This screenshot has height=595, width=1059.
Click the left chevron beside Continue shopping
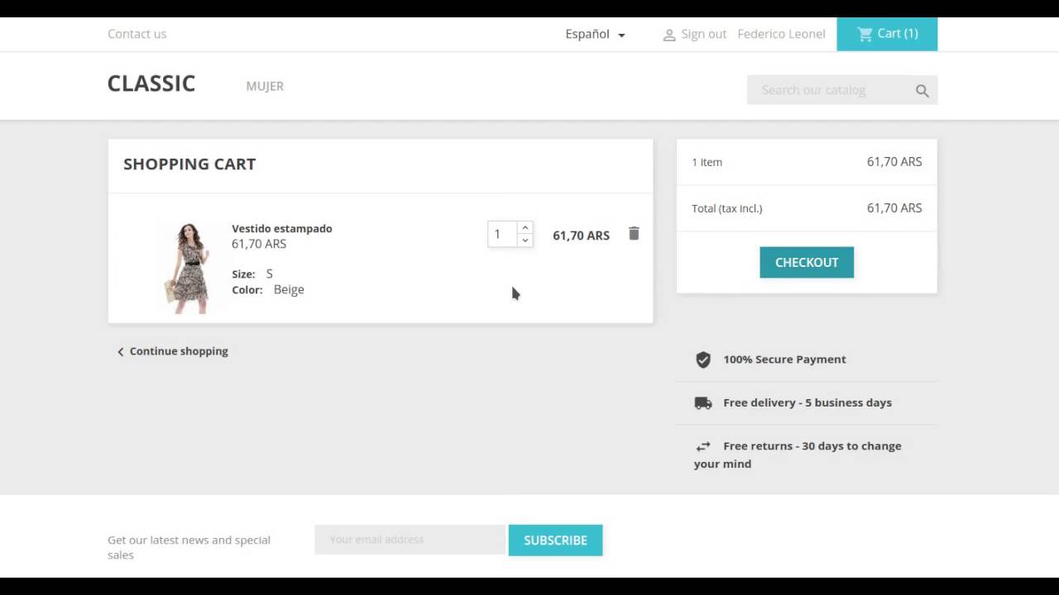121,352
